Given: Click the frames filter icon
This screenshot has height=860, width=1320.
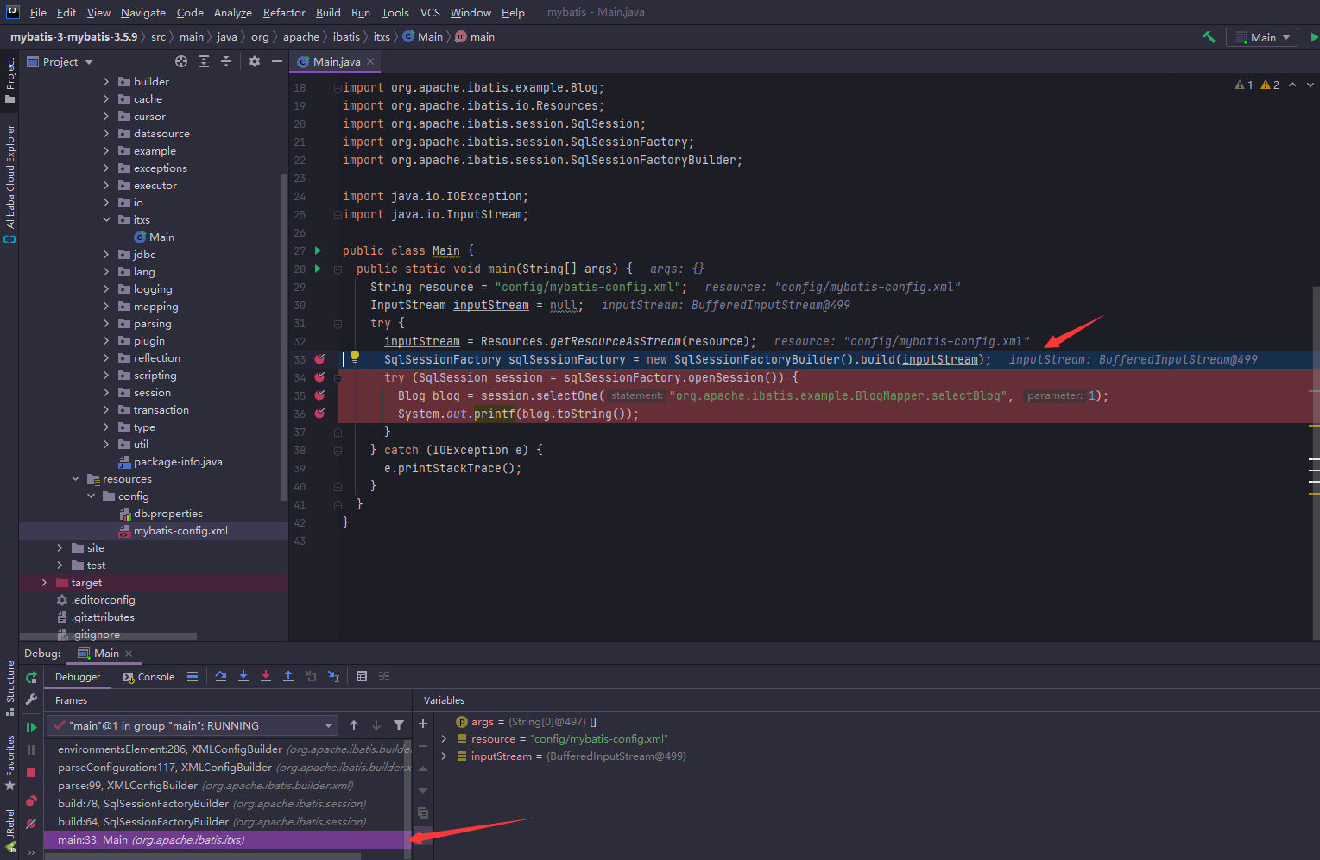Looking at the screenshot, I should click(399, 725).
